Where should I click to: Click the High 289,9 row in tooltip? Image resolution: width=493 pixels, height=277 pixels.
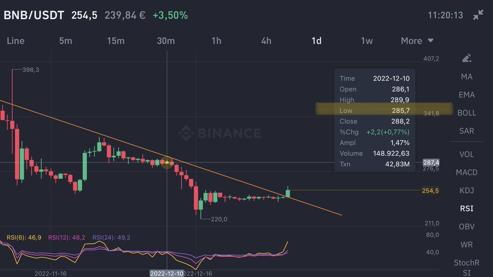pos(375,100)
